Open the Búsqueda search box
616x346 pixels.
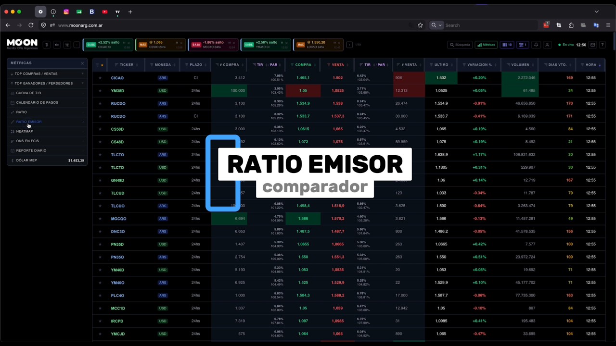click(x=460, y=45)
